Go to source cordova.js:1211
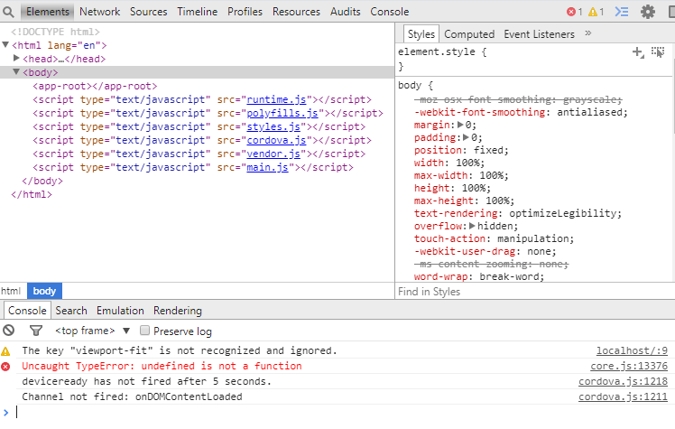This screenshot has height=429, width=675. pos(623,396)
